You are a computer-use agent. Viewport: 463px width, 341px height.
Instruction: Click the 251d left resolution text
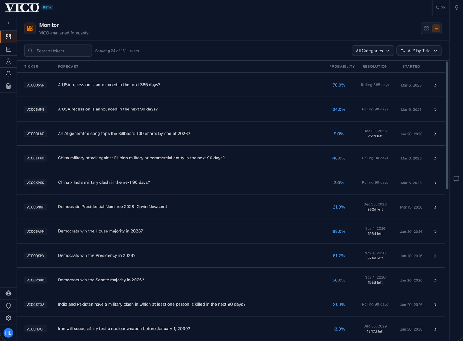point(375,136)
